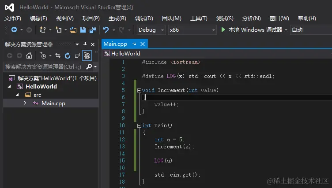Pin the Solution Explorer panel

tap(85, 44)
